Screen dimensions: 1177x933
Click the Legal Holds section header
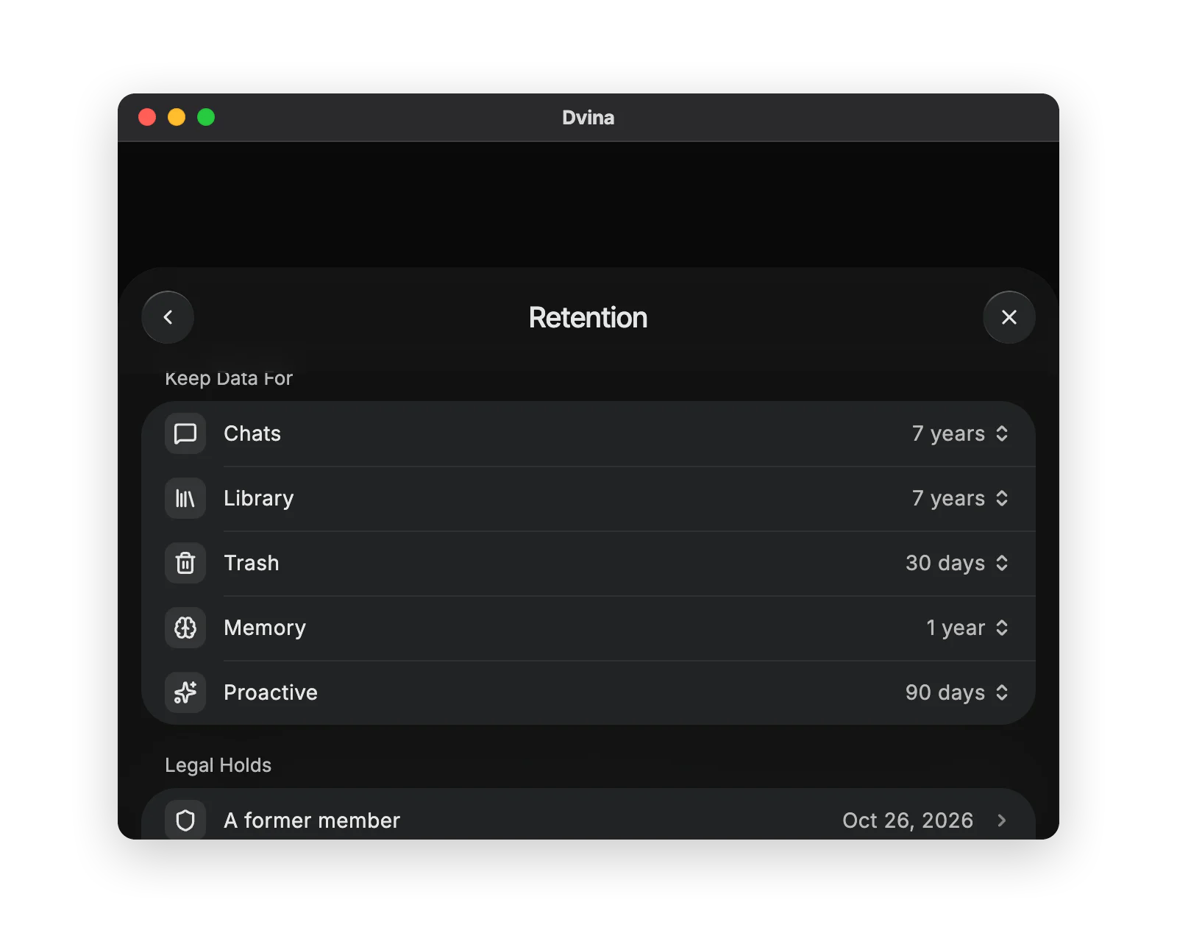pyautogui.click(x=218, y=765)
